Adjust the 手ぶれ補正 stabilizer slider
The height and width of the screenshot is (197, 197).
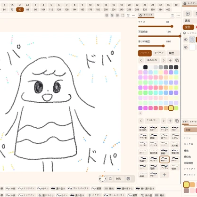[151, 46]
